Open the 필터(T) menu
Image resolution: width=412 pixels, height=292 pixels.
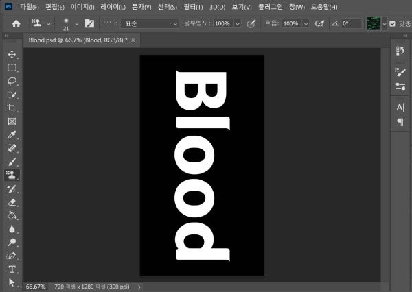point(193,7)
